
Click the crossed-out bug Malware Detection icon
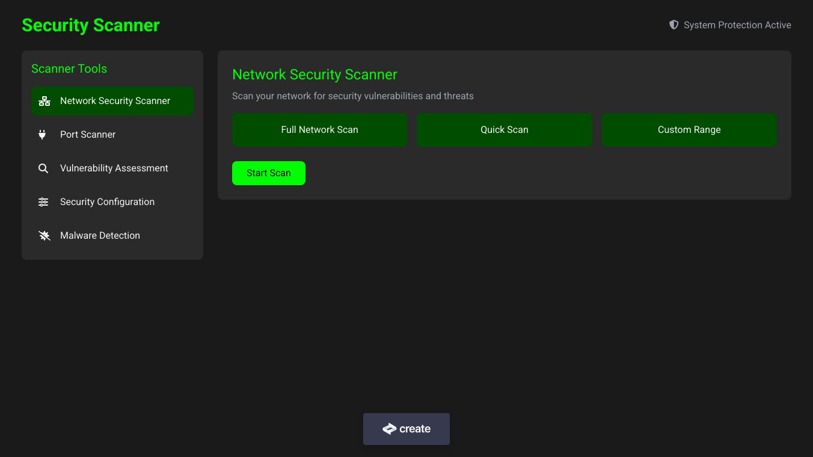44,236
